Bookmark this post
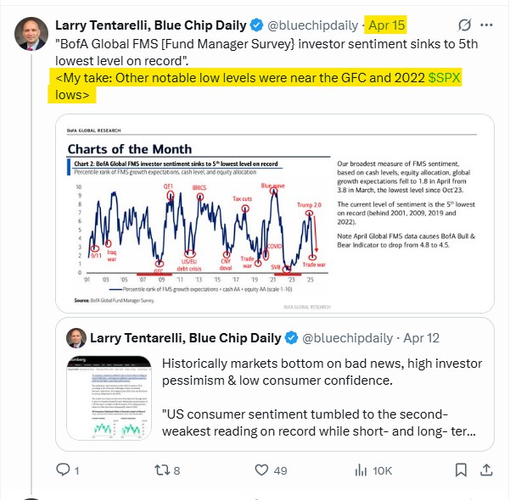 point(461,469)
